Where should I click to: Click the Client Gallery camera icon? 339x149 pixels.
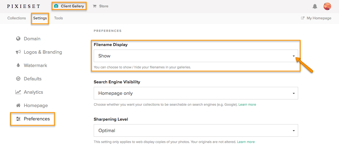pyautogui.click(x=56, y=6)
